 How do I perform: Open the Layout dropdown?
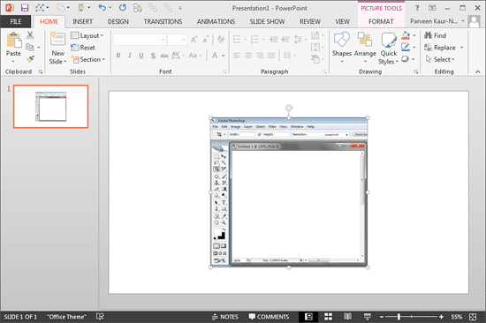coord(87,35)
